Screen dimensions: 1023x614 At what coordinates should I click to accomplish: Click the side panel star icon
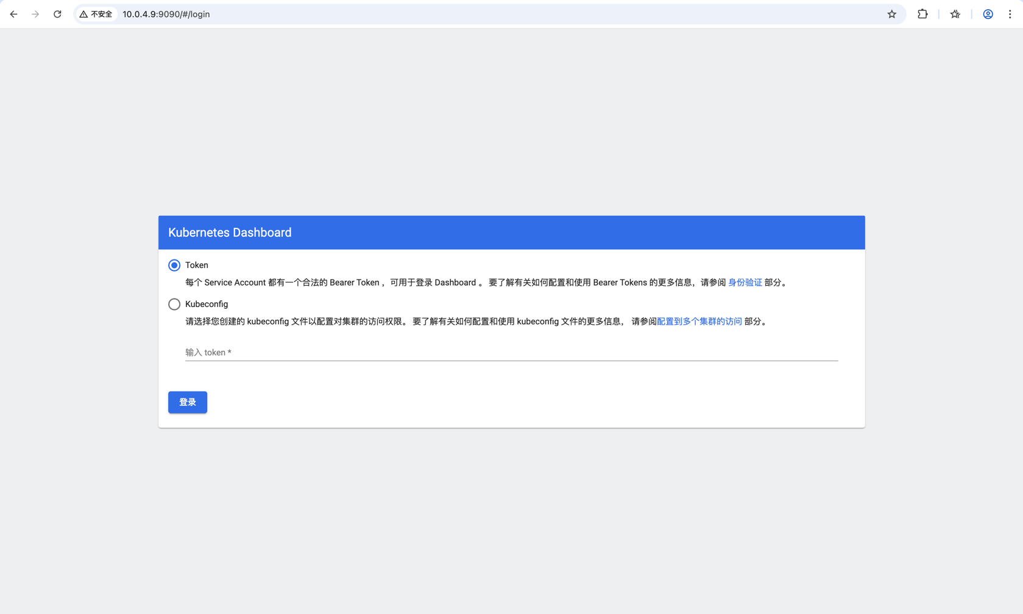[x=955, y=13]
